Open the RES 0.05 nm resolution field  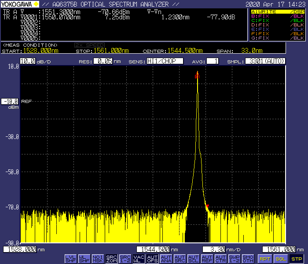(x=102, y=61)
